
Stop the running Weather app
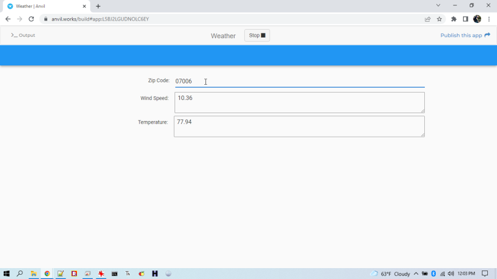coord(257,36)
